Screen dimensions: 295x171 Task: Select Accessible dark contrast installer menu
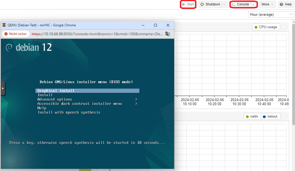click(x=80, y=104)
